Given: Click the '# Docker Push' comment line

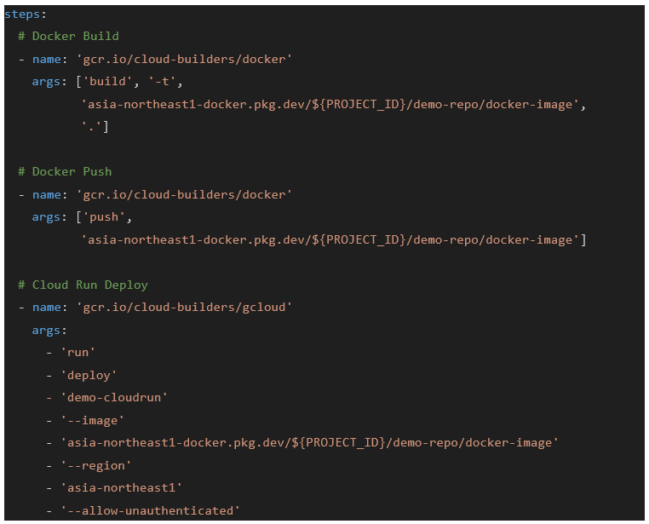Looking at the screenshot, I should click(65, 171).
